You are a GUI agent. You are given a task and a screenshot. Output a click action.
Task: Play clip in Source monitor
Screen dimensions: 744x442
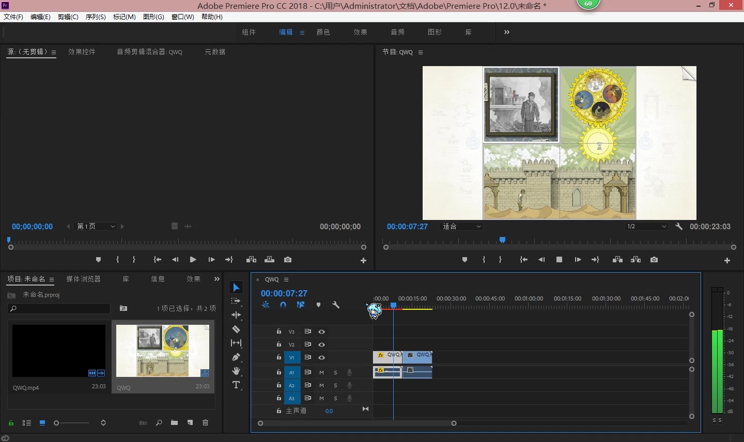click(x=193, y=260)
